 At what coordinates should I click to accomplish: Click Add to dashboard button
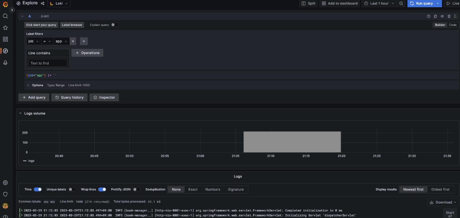[340, 3]
